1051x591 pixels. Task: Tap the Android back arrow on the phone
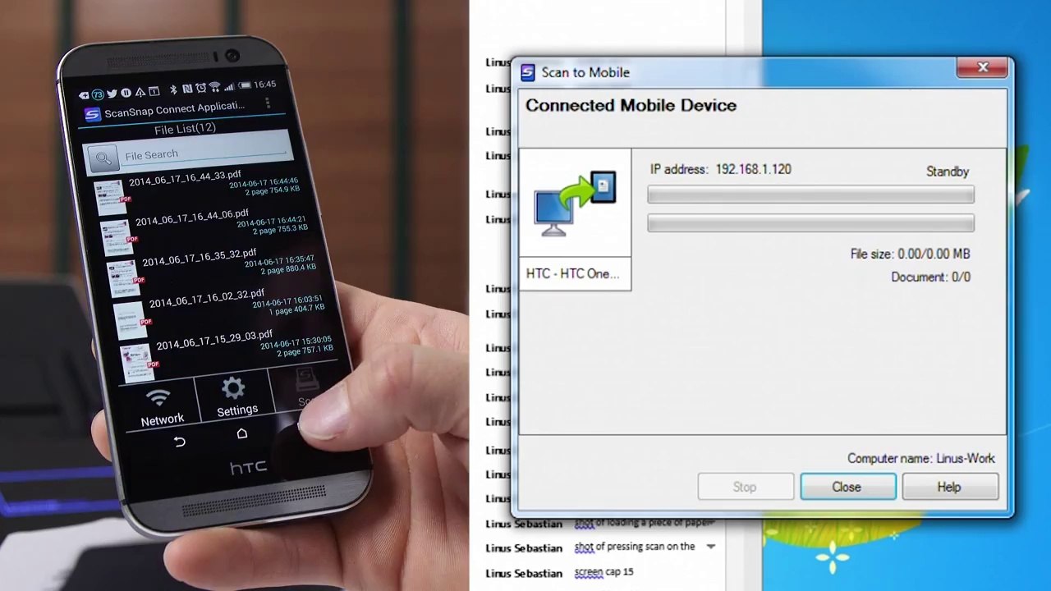(179, 442)
